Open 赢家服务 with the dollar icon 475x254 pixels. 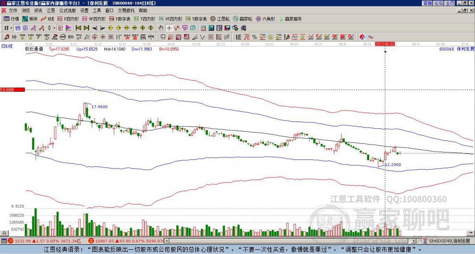coord(290,19)
